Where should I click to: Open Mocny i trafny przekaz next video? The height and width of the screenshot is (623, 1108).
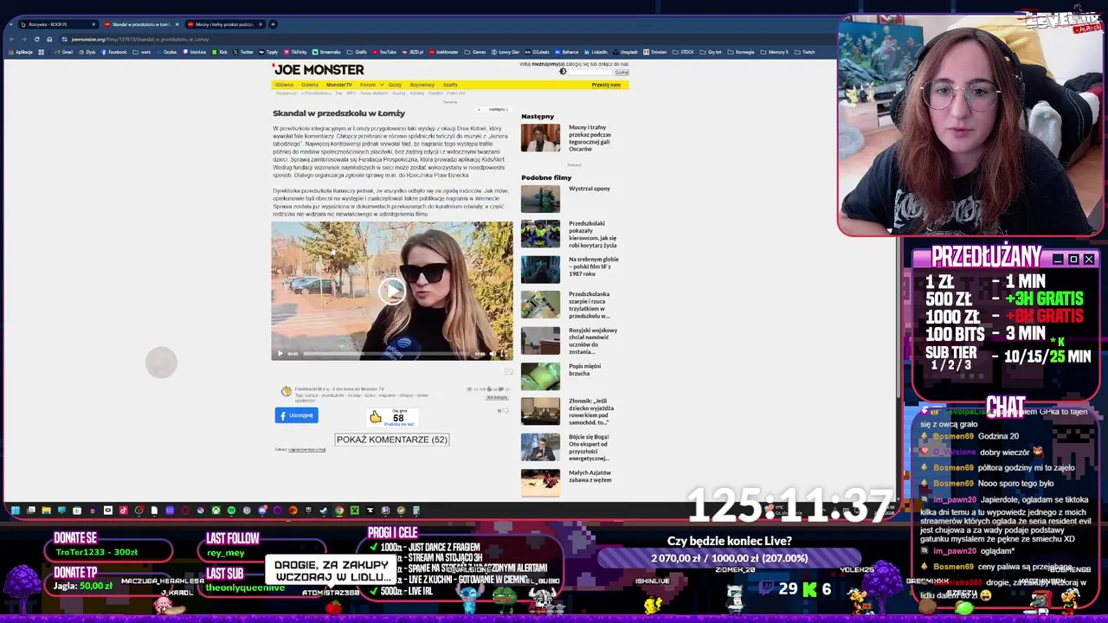[x=589, y=138]
